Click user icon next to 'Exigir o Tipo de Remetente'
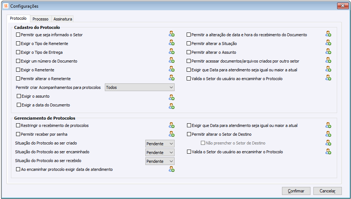This screenshot has height=199, width=351. [x=172, y=43]
